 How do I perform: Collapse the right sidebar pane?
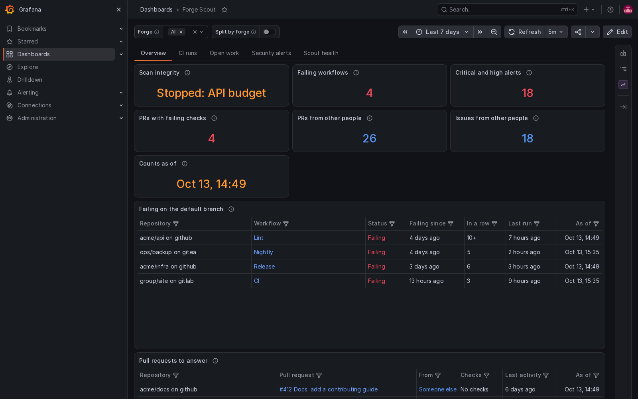(x=623, y=107)
